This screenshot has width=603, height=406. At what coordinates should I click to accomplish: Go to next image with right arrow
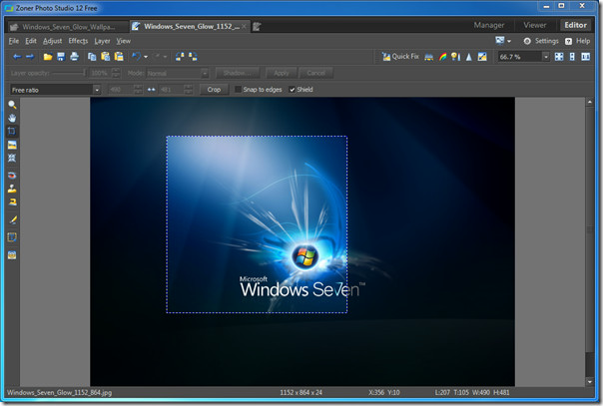pos(30,57)
